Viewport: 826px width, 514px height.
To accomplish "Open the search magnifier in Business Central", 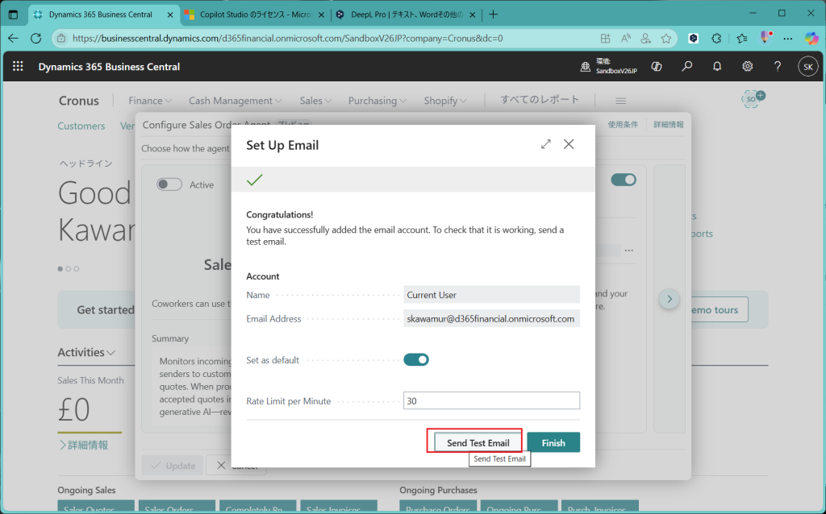I will coord(687,67).
